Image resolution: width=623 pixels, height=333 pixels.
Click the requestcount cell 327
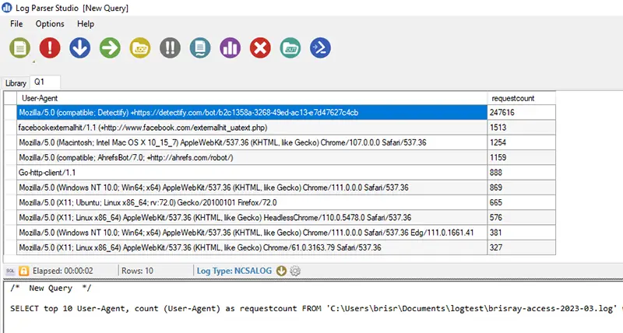tap(521, 247)
